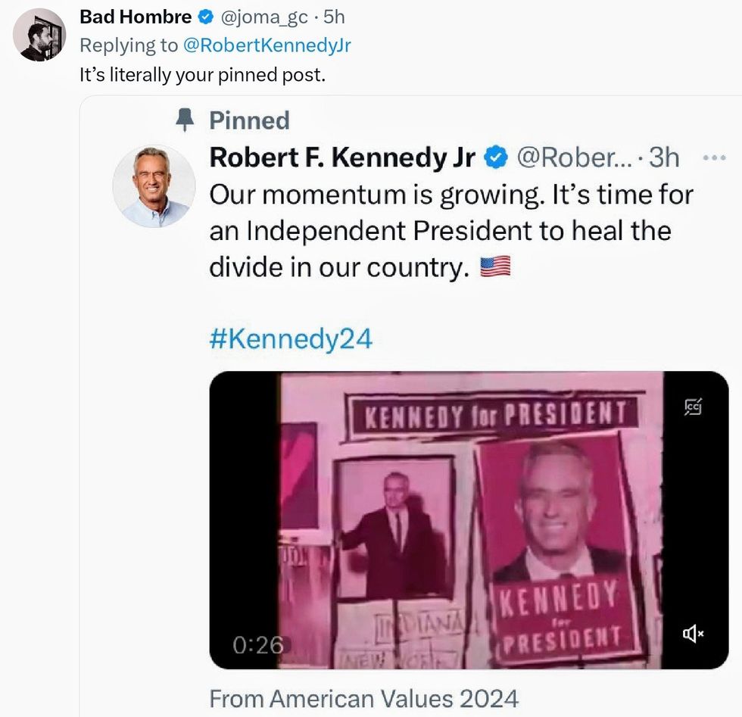Screen dimensions: 742x717
Task: Open the Bad Hombre display name
Action: 136,17
